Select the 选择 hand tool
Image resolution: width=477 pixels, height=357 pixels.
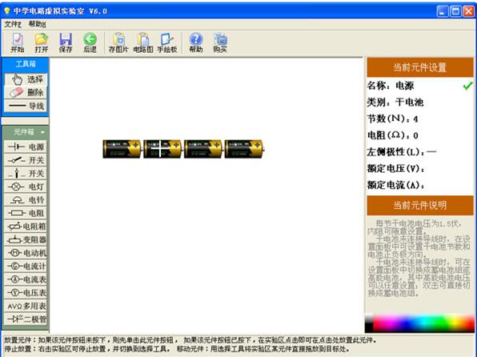tap(26, 79)
